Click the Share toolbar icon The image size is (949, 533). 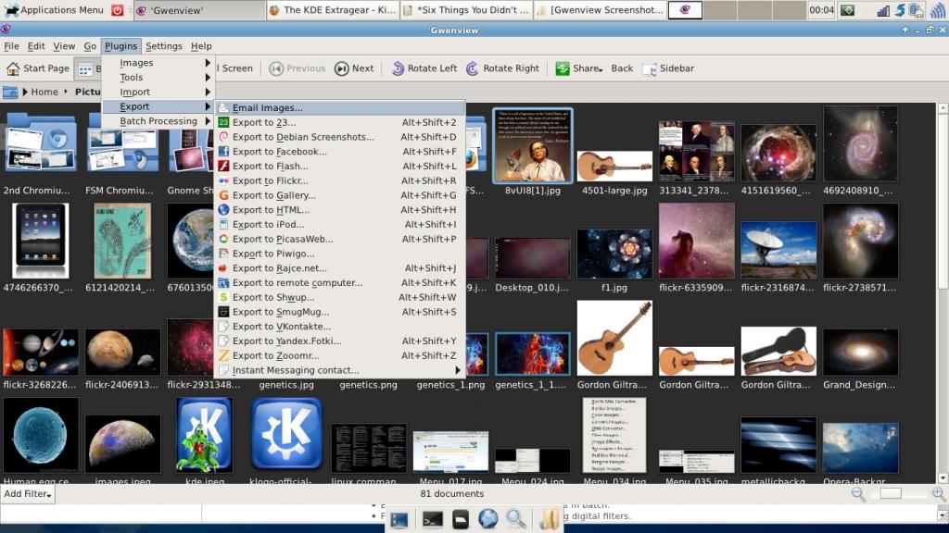pyautogui.click(x=563, y=68)
